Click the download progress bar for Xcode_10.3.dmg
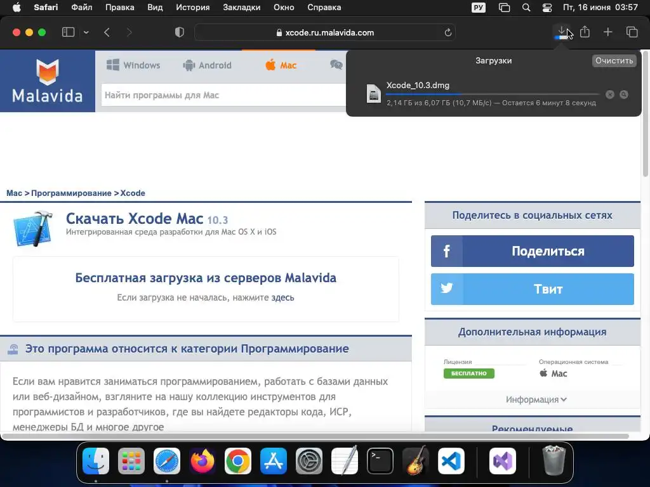The width and height of the screenshot is (650, 487). click(493, 94)
